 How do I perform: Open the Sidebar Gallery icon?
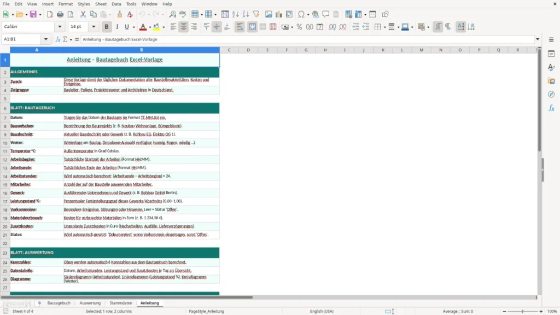point(551,81)
